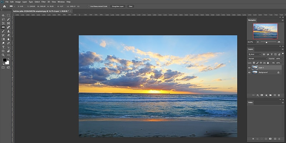Screen dimensions: 286x143
Task: Select the Clone Stamp tool
Action: (x=8, y=31)
